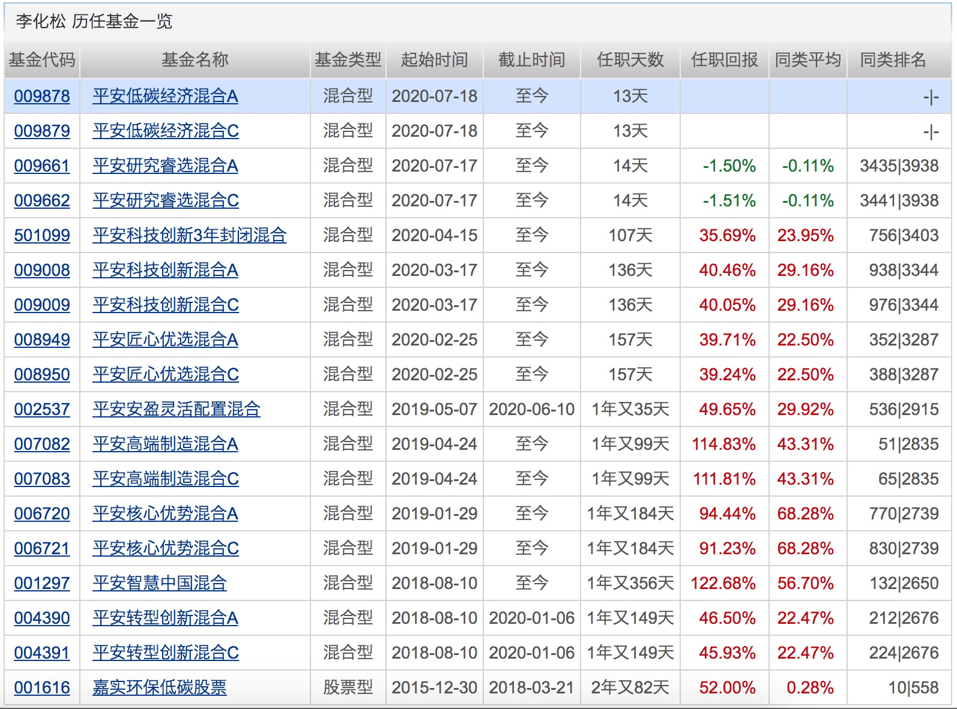Open fund code link 501099
This screenshot has height=709, width=957.
42,235
